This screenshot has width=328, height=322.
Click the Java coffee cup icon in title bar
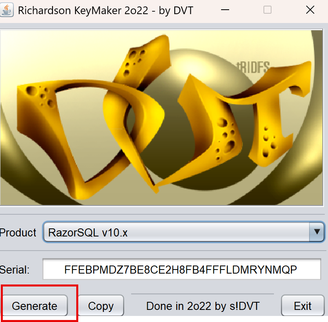[x=7, y=10]
